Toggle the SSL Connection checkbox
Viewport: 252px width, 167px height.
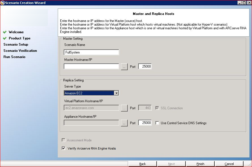point(157,108)
